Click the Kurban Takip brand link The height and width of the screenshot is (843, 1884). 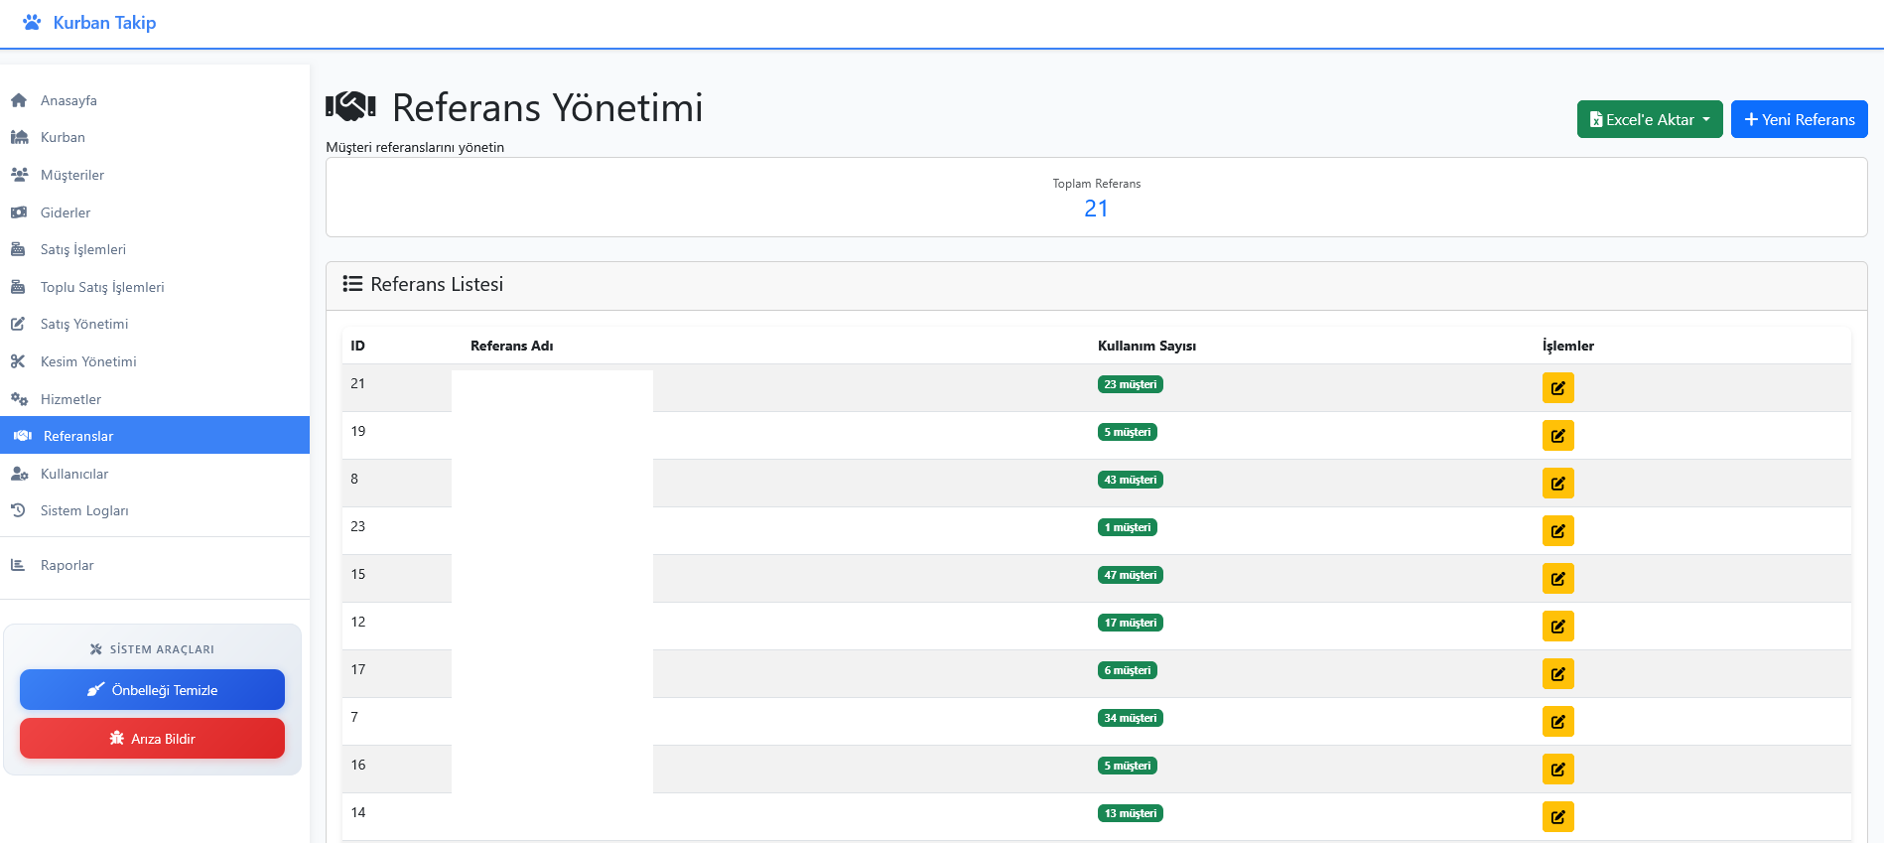tap(104, 23)
